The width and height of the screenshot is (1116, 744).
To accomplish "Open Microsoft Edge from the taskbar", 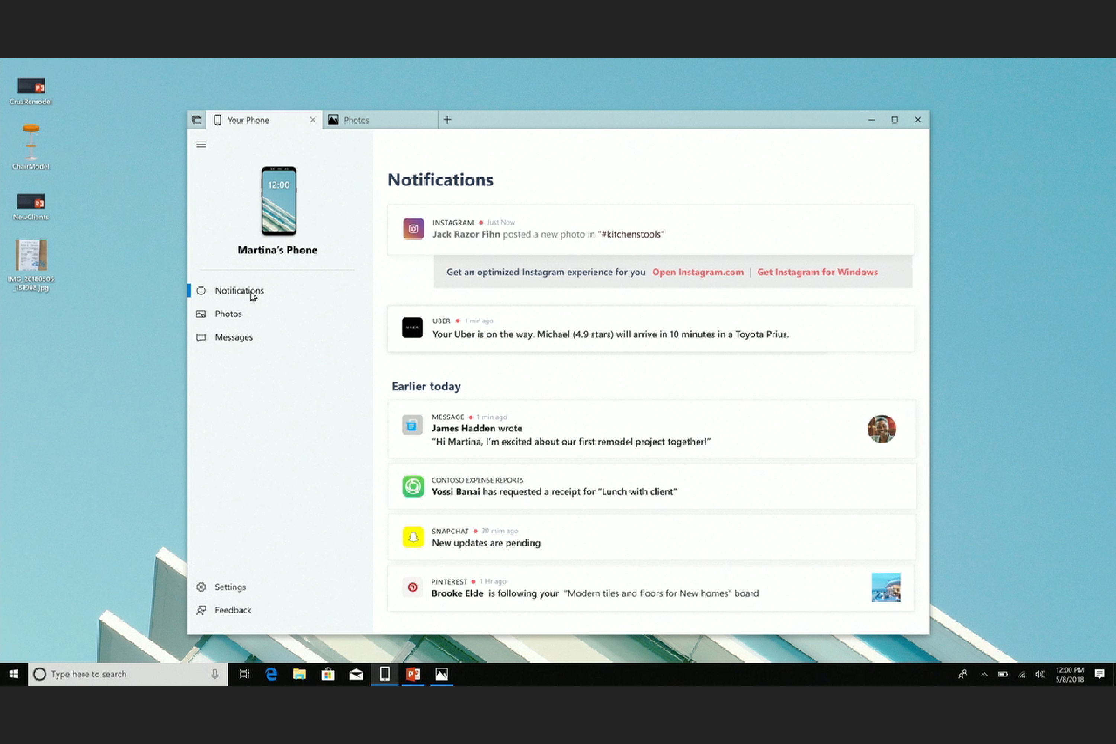I will click(271, 674).
